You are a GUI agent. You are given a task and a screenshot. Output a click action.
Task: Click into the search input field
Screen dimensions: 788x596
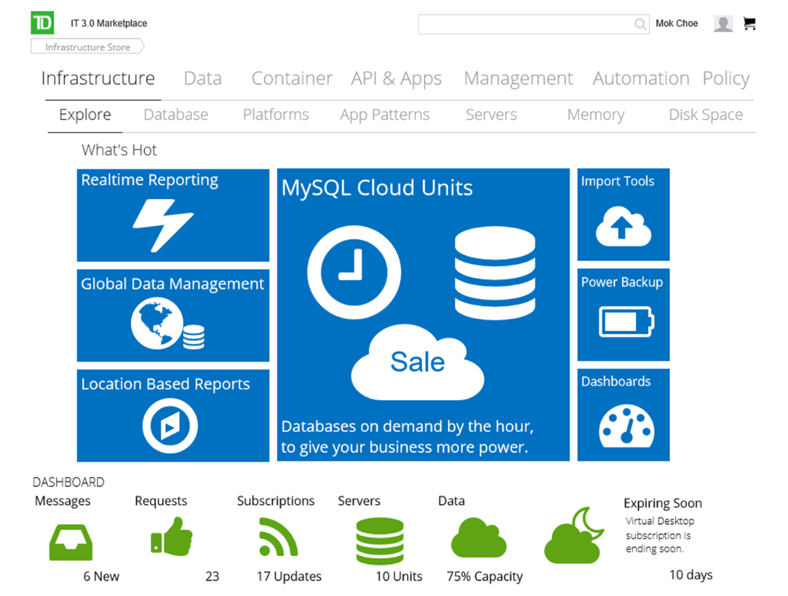tap(523, 24)
